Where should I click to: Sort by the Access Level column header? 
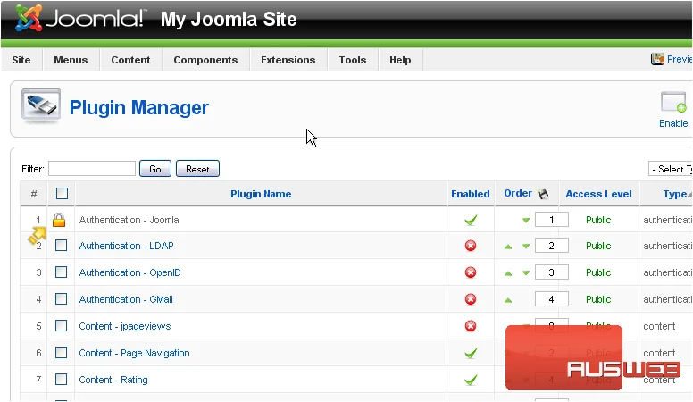coord(598,194)
